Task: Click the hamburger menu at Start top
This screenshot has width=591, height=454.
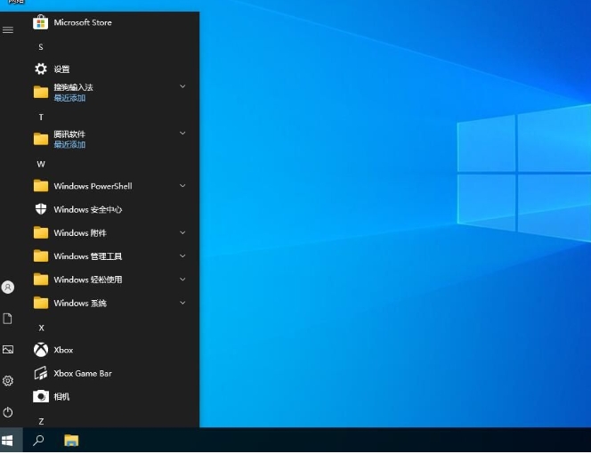Action: tap(8, 29)
